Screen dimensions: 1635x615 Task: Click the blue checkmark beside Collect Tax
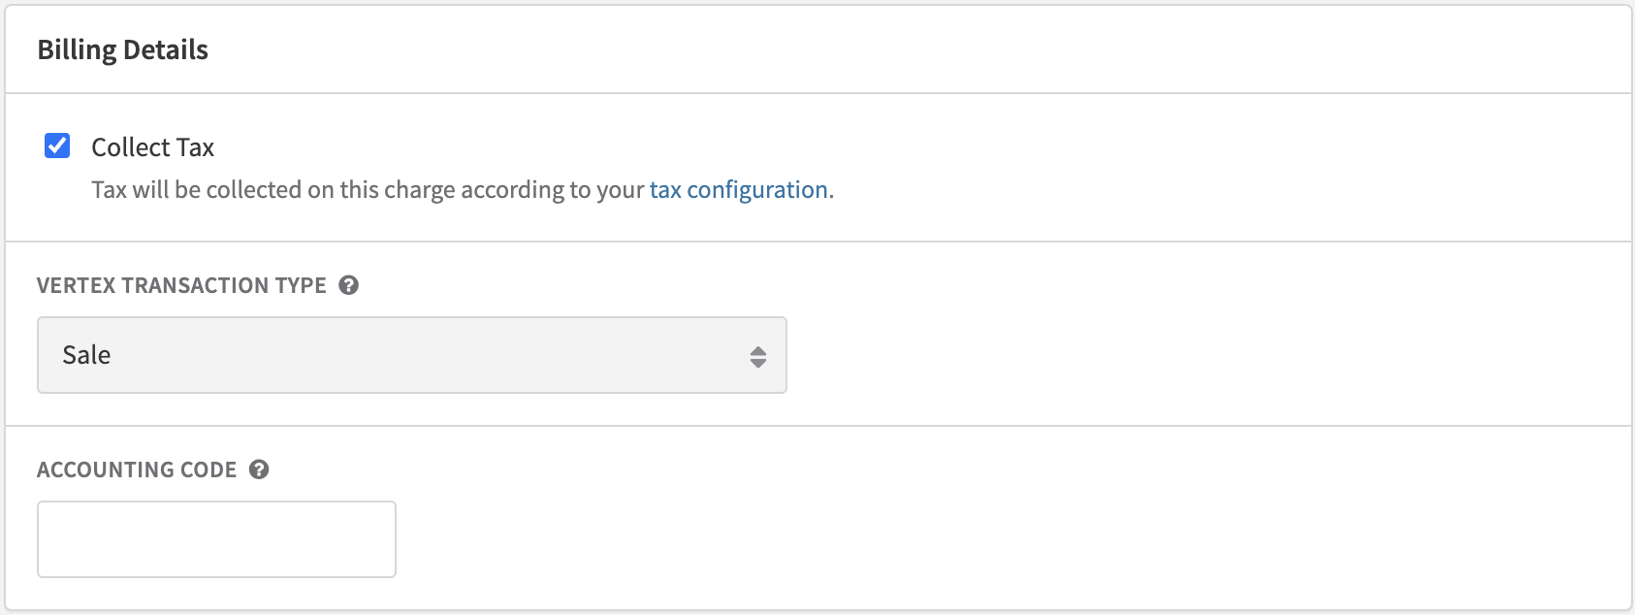pyautogui.click(x=57, y=146)
